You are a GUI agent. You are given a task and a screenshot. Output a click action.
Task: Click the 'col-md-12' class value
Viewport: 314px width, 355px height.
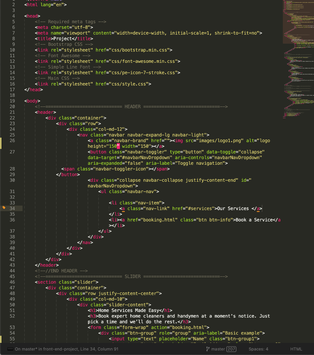pos(110,129)
